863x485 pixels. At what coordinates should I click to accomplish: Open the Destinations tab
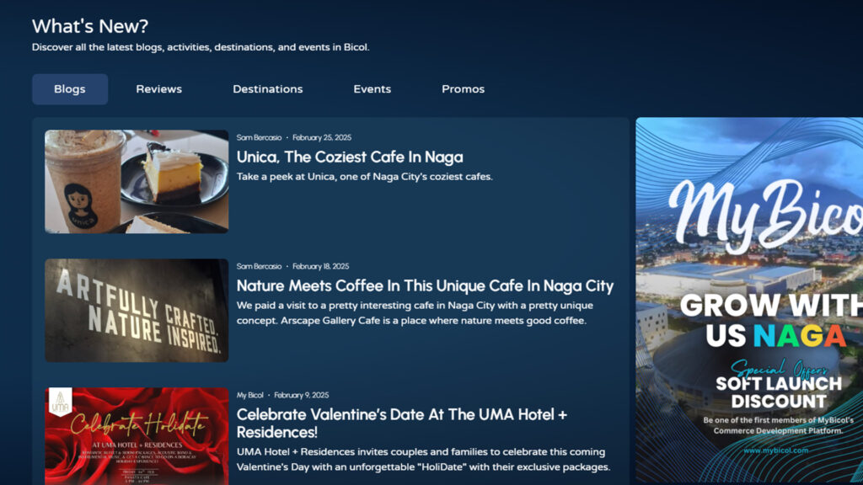[267, 89]
